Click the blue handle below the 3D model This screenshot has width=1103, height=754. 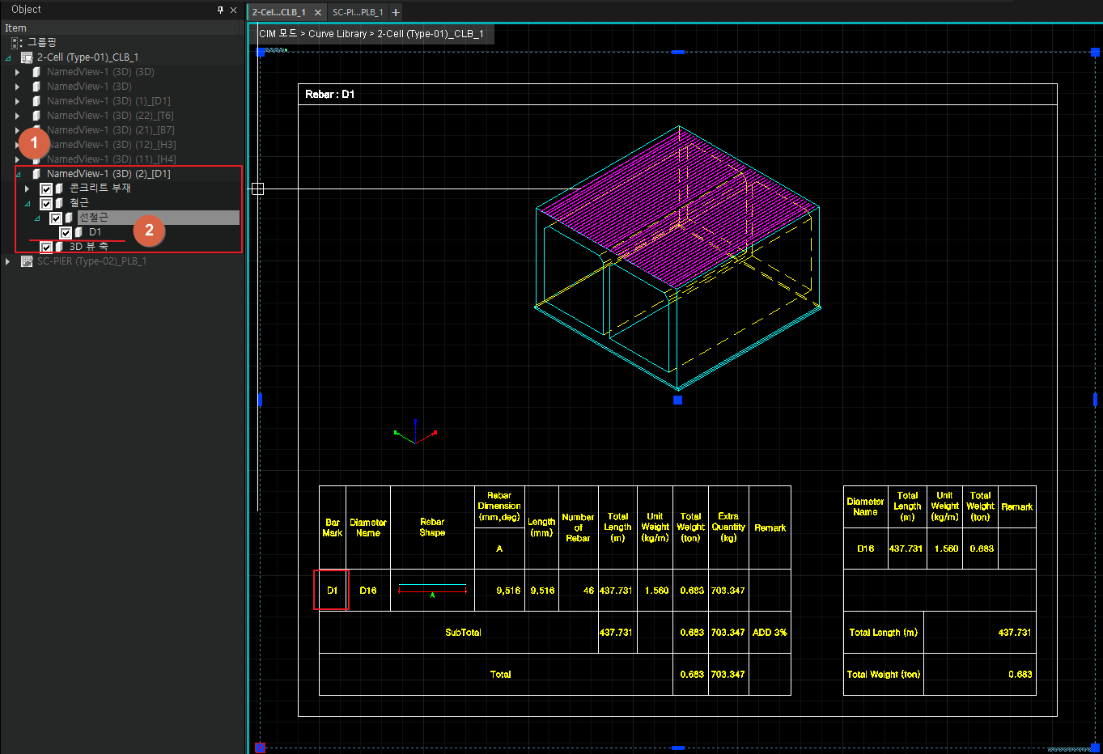coord(677,400)
